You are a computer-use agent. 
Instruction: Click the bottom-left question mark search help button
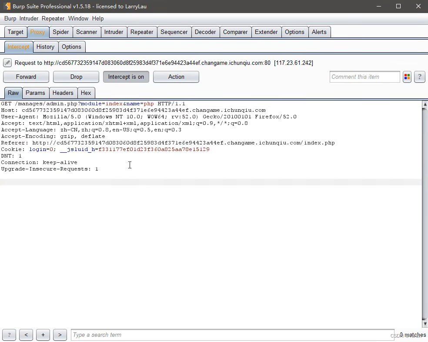tap(9, 335)
